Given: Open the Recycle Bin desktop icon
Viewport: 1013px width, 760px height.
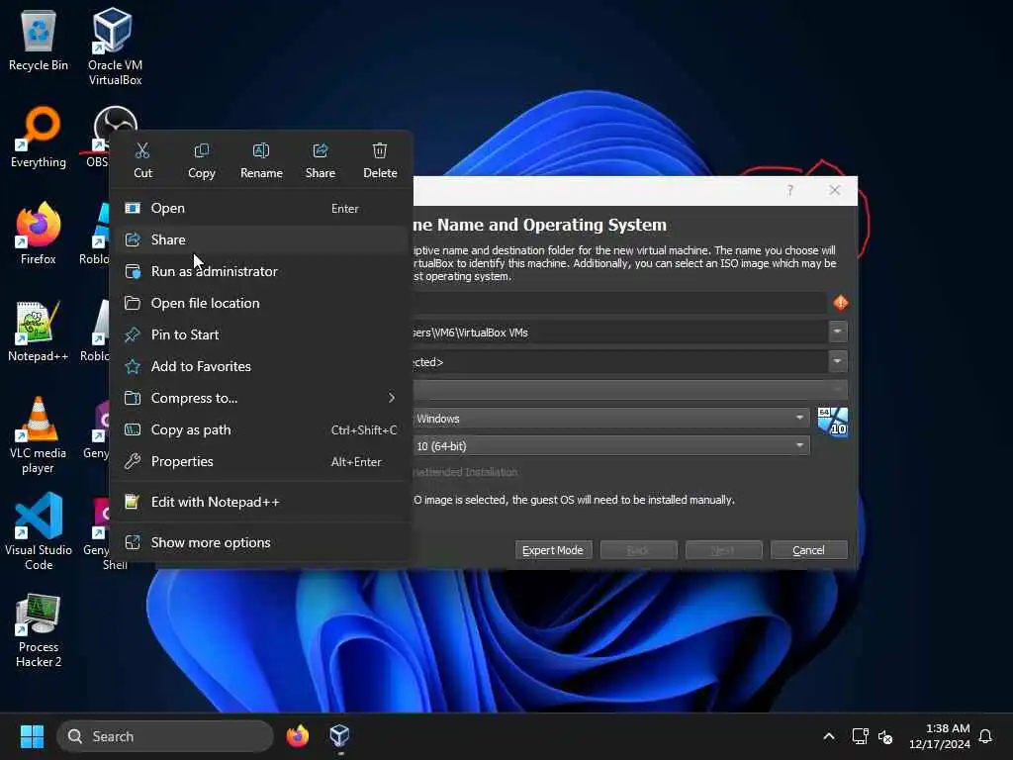Looking at the screenshot, I should (x=39, y=41).
